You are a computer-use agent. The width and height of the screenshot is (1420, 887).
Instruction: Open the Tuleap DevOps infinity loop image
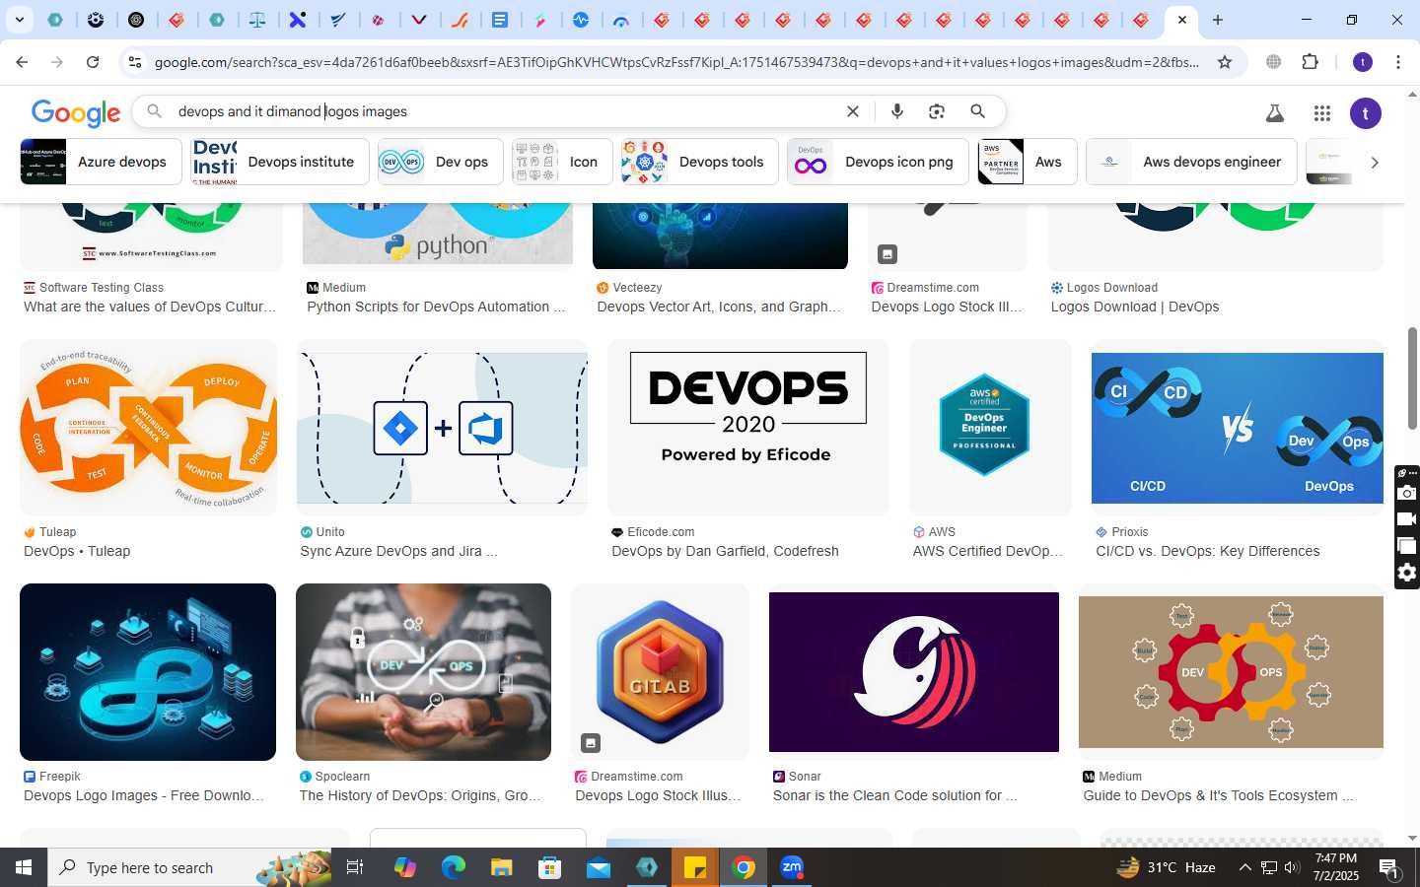149,428
